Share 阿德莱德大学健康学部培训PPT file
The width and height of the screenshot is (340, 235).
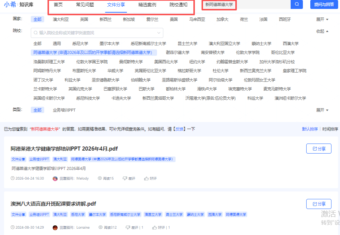pos(319,149)
